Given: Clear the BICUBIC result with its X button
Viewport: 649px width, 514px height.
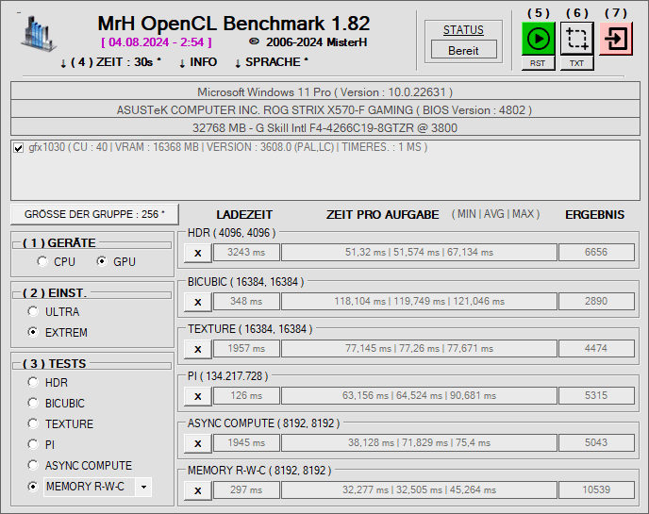Looking at the screenshot, I should pyautogui.click(x=198, y=302).
